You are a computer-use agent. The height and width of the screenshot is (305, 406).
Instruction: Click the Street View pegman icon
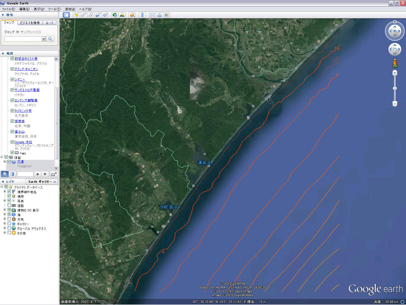click(395, 63)
